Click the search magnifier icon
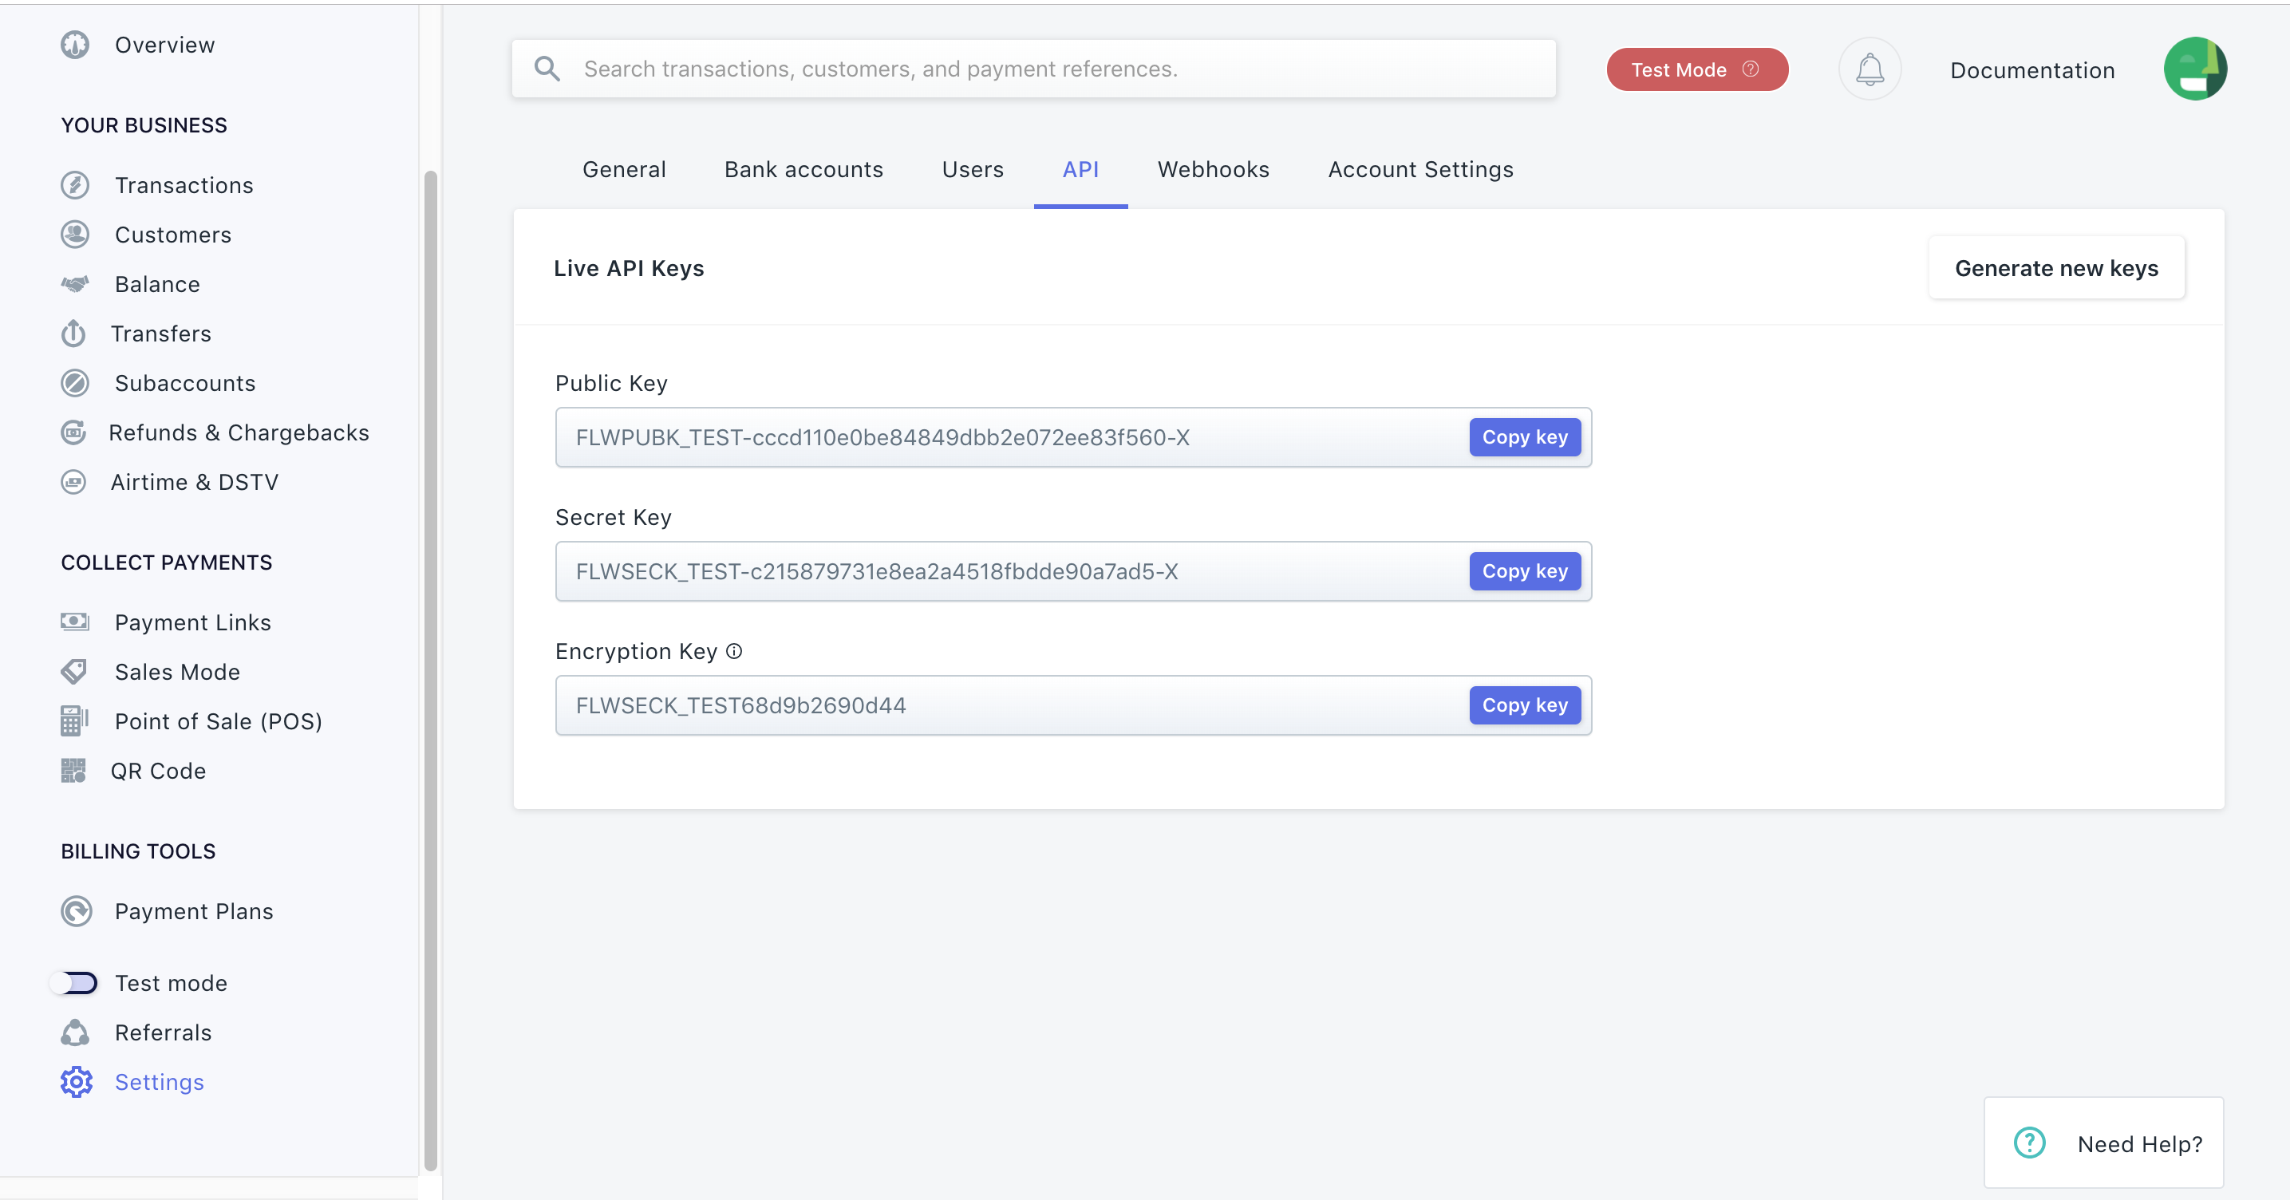This screenshot has width=2290, height=1200. click(547, 69)
